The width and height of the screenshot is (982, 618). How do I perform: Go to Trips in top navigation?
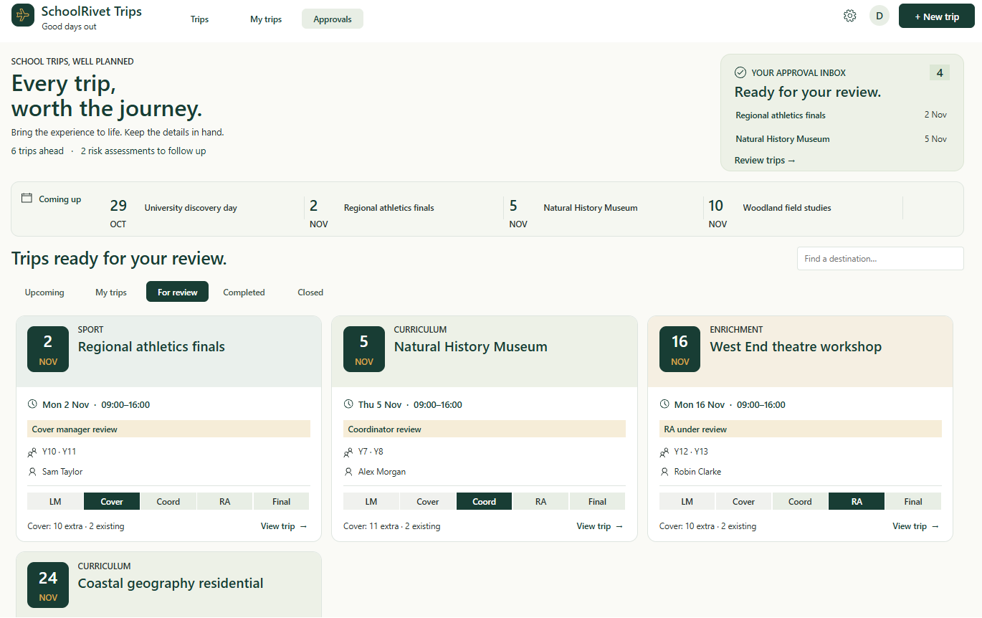[x=200, y=19]
